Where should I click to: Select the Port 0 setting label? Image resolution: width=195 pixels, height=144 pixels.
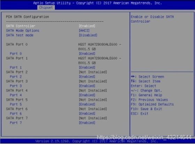pyautogui.click(x=16, y=54)
